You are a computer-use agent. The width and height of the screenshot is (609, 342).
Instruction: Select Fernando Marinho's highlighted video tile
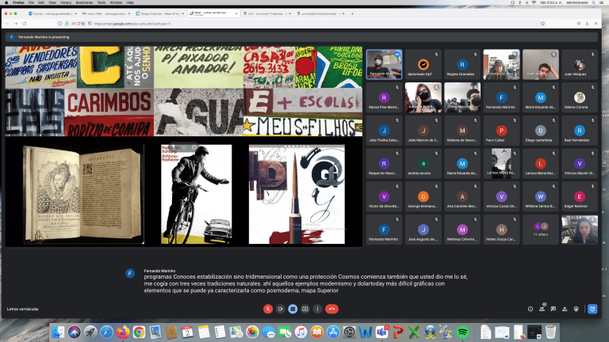coord(384,64)
